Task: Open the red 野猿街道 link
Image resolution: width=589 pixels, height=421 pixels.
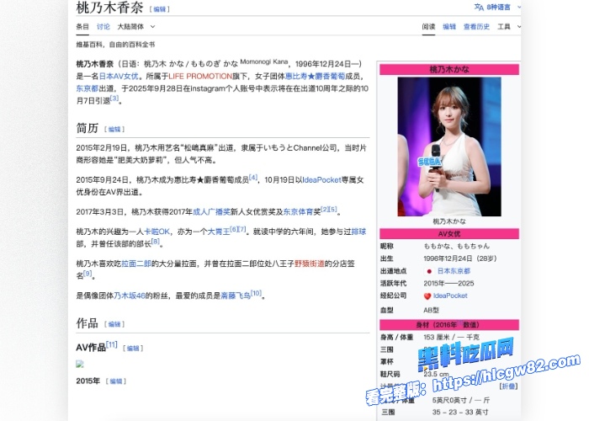Action: [309, 264]
